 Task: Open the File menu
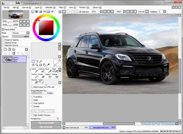tap(6, 7)
